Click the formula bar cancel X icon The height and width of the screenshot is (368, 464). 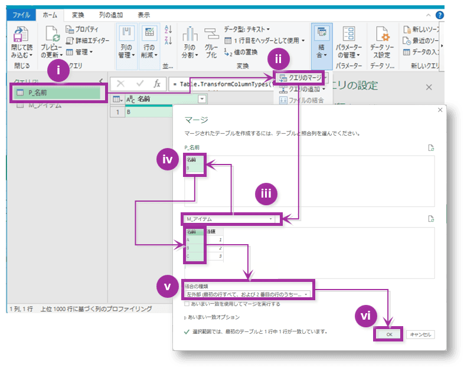[x=120, y=84]
